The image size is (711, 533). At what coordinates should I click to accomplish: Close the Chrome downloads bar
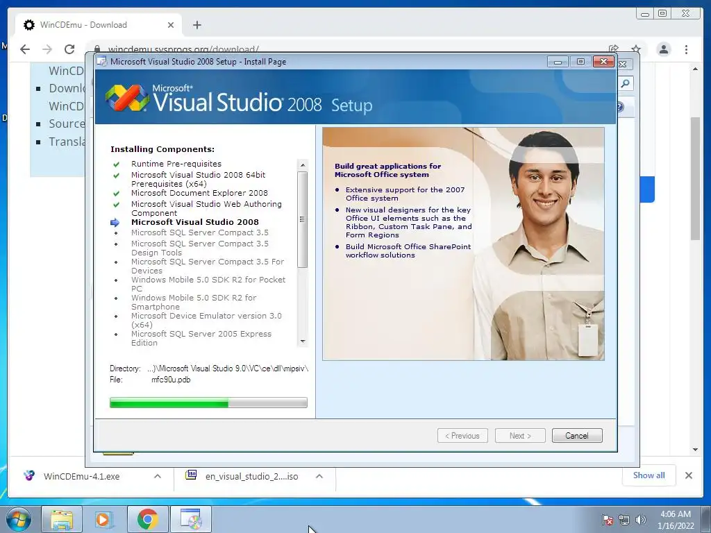pyautogui.click(x=688, y=475)
